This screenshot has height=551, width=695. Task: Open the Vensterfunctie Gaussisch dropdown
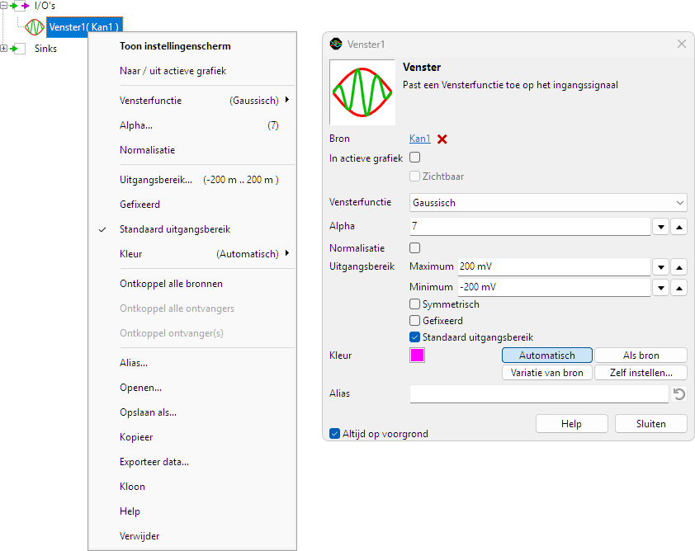pos(548,202)
